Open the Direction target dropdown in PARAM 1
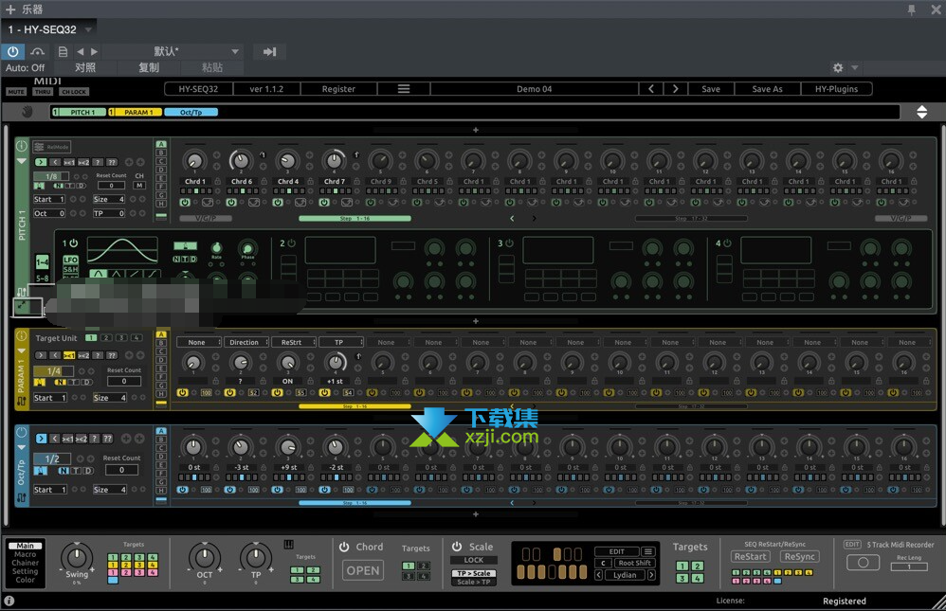Image resolution: width=946 pixels, height=611 pixels. [245, 342]
